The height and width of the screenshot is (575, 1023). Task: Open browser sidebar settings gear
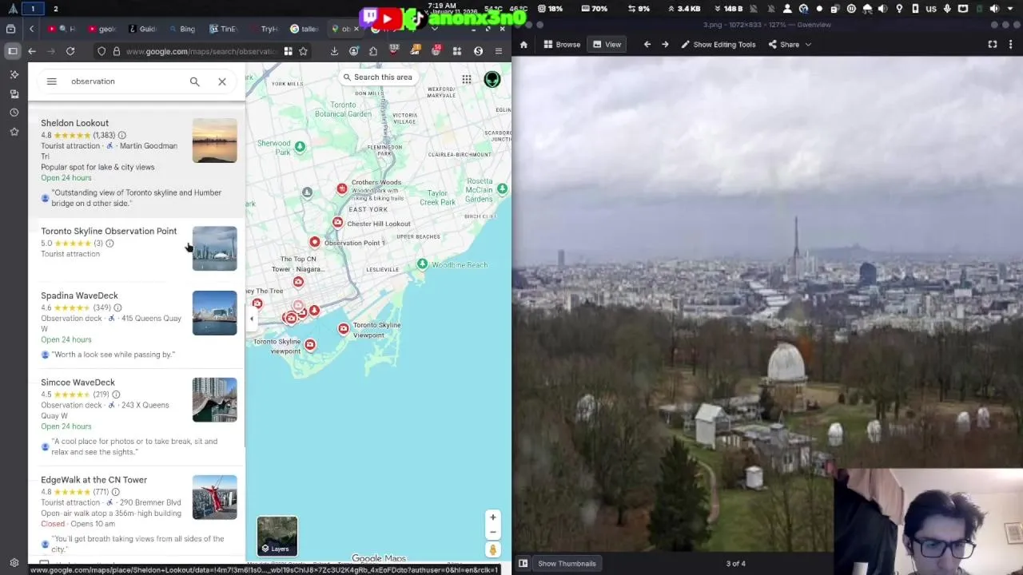(x=14, y=562)
